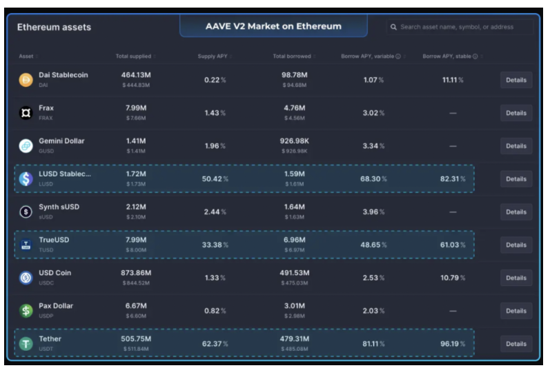
Task: Click the 10.79% stable borrow APY
Action: [x=453, y=278]
